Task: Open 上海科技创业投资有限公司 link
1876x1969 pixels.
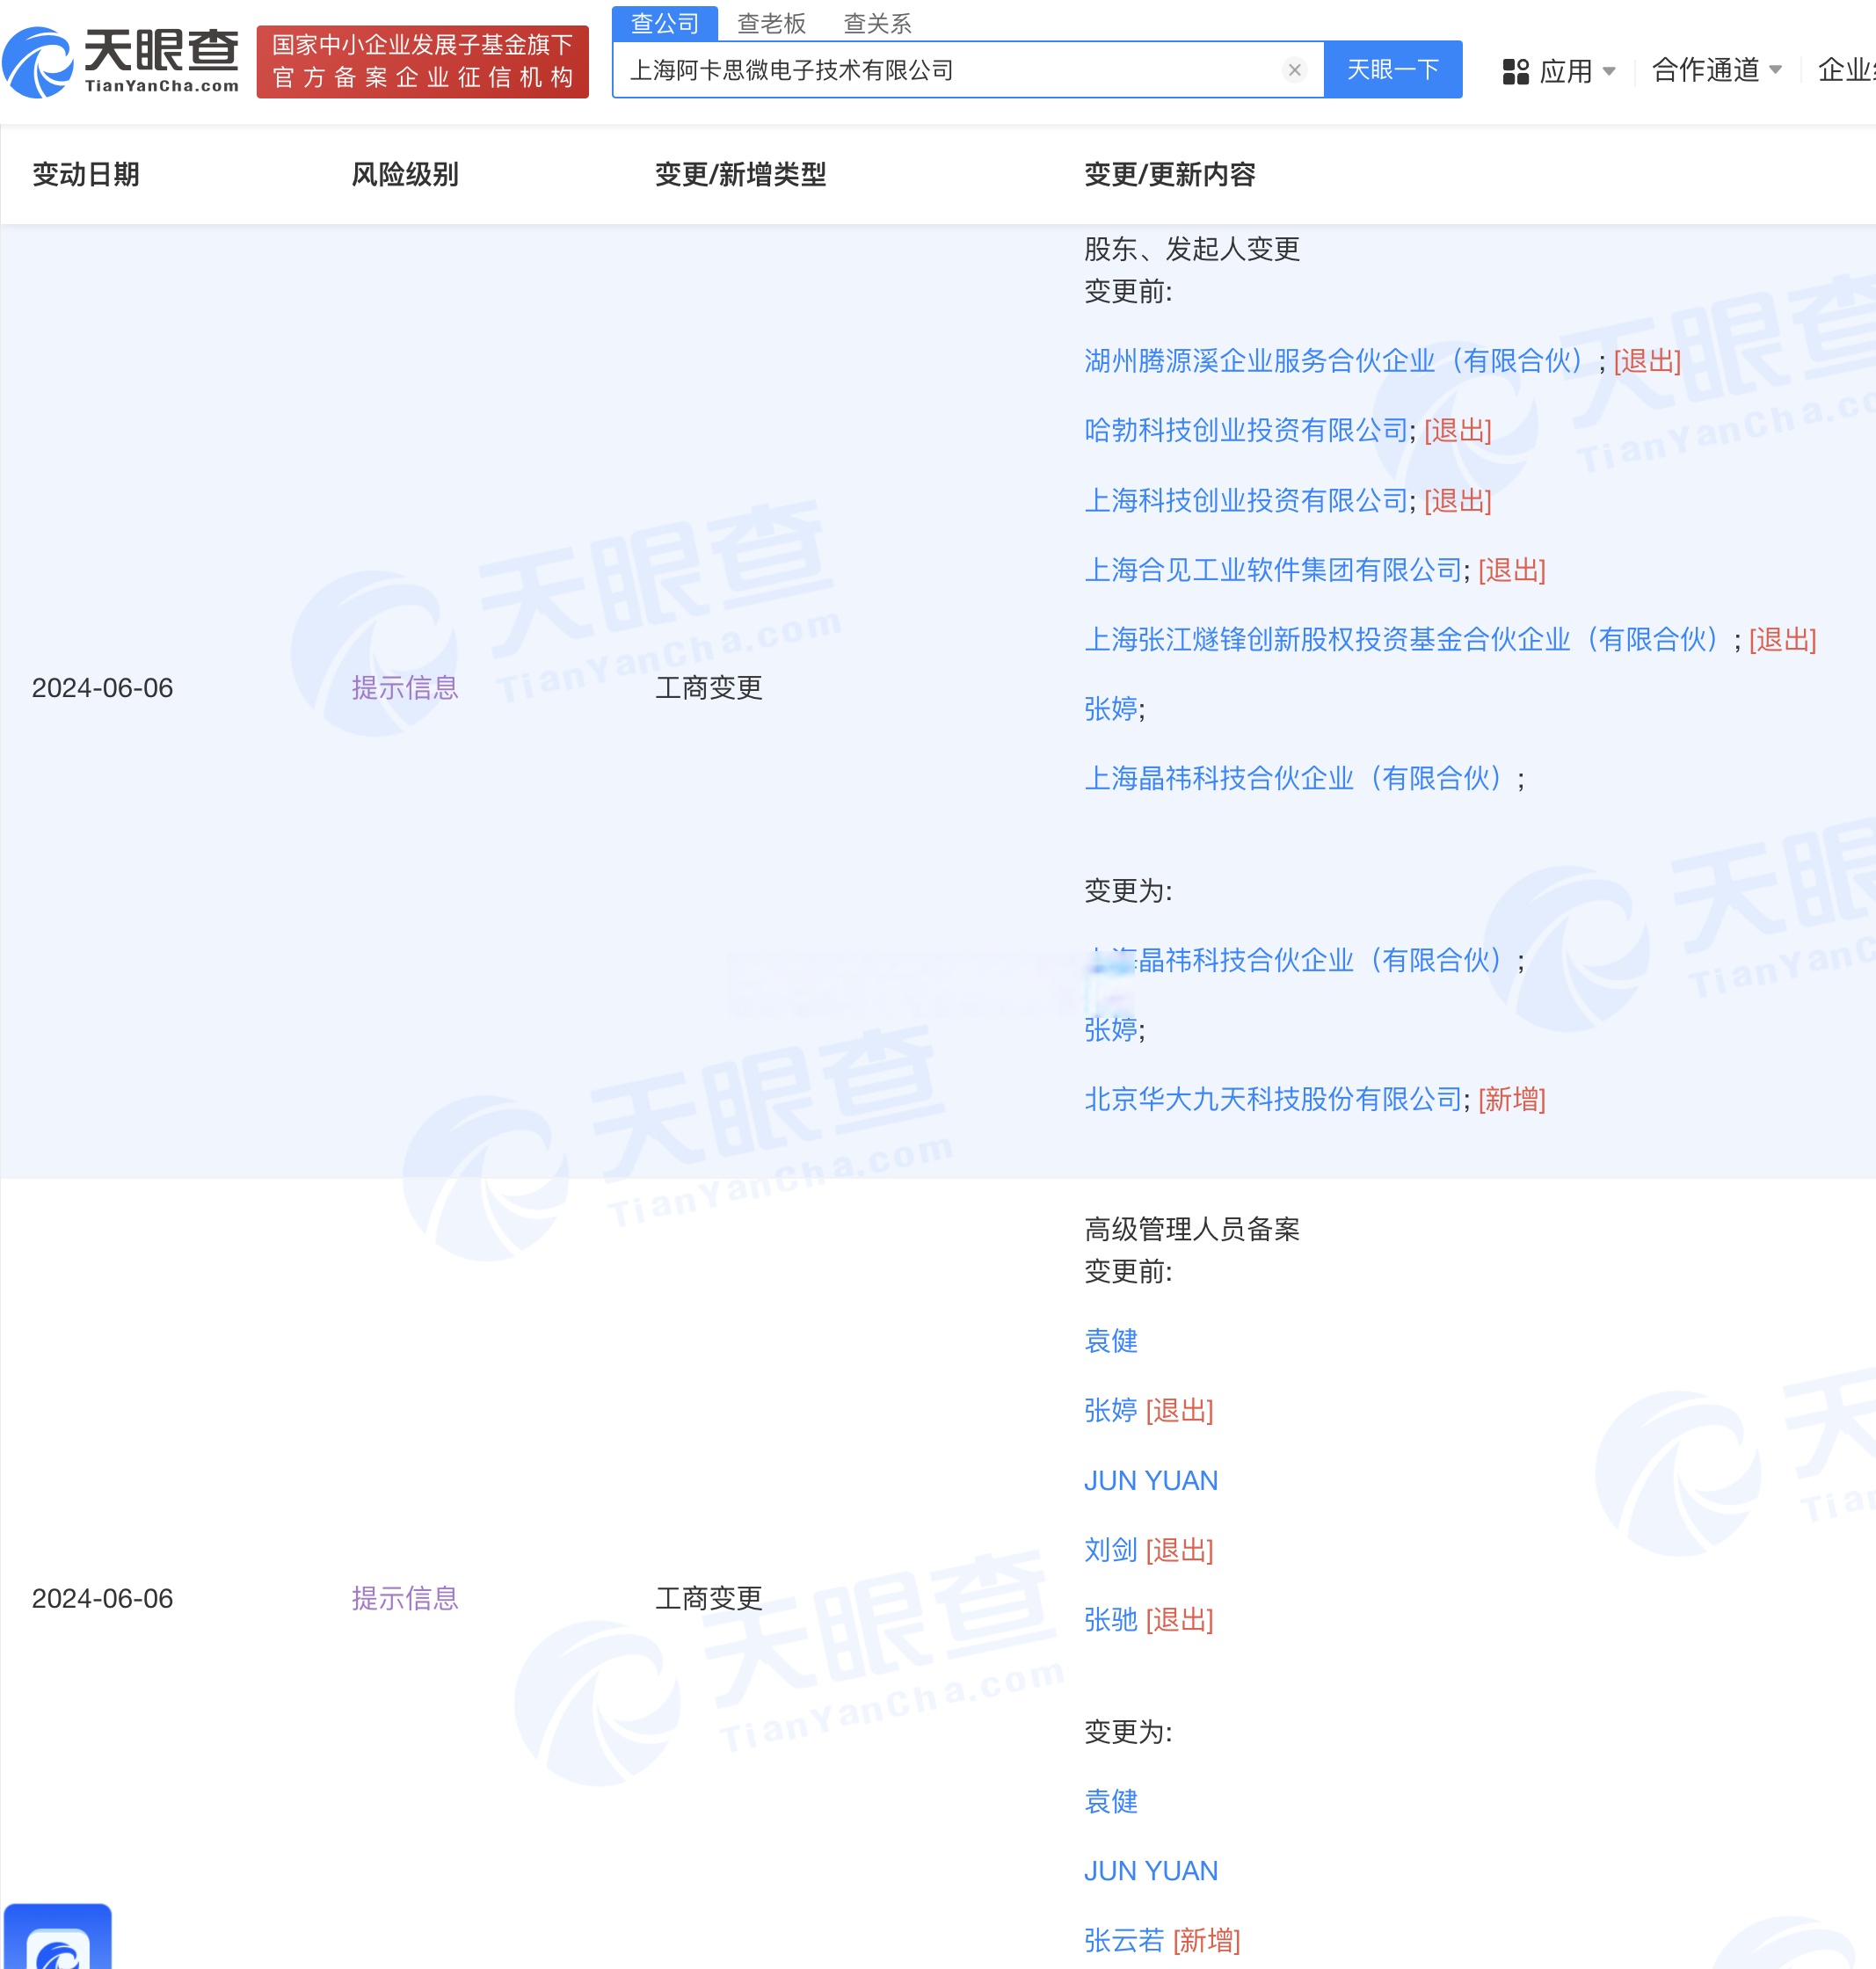Action: [1246, 500]
